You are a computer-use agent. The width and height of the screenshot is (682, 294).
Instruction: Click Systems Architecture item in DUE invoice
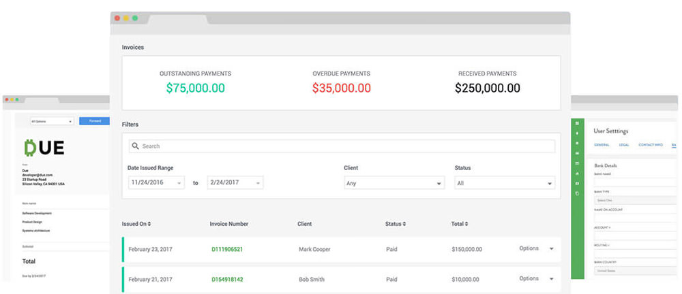point(36,231)
